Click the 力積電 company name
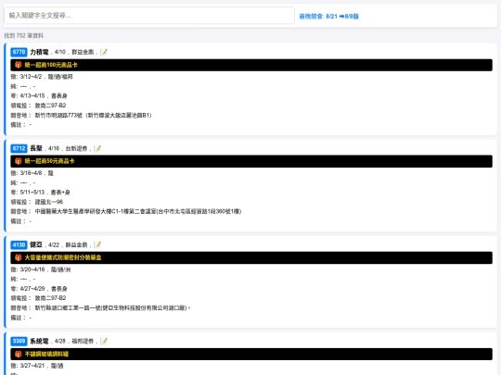Image resolution: width=501 pixels, height=375 pixels. pos(39,52)
